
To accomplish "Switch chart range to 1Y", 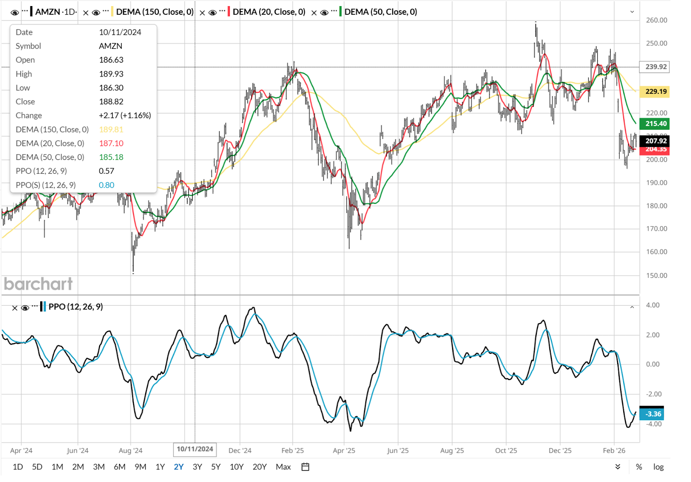I will (160, 467).
